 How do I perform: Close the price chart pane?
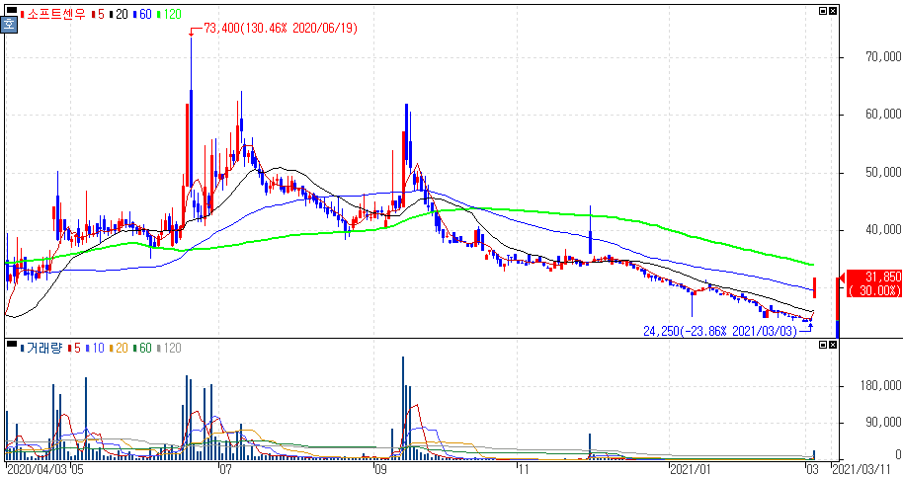coord(833,11)
